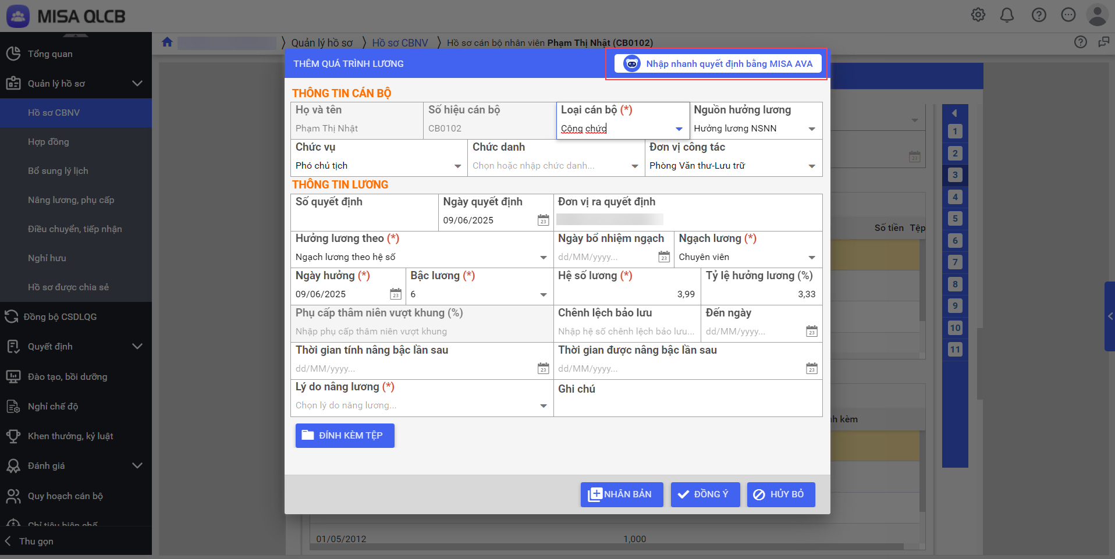The height and width of the screenshot is (559, 1115).
Task: Open calendar picker for Ngày quyết định
Action: click(x=543, y=220)
